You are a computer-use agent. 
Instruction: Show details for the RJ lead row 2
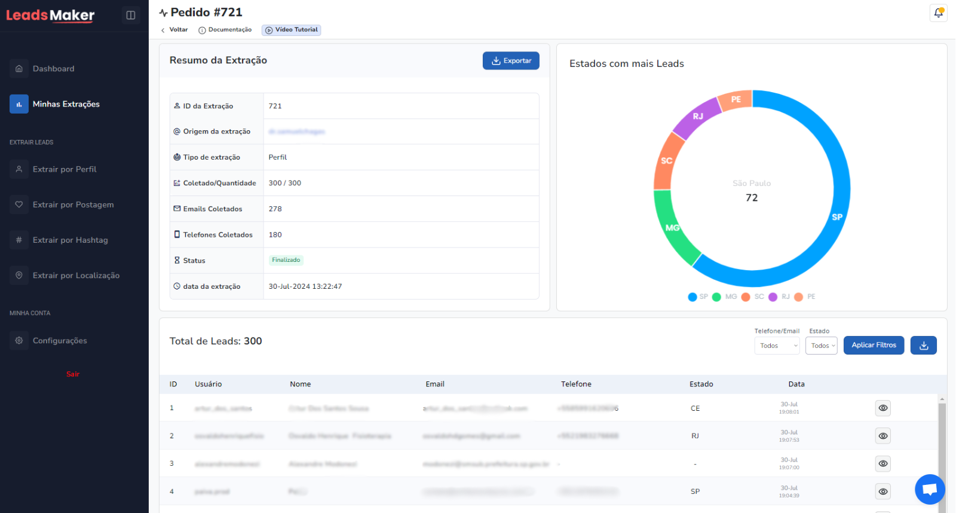click(x=883, y=436)
